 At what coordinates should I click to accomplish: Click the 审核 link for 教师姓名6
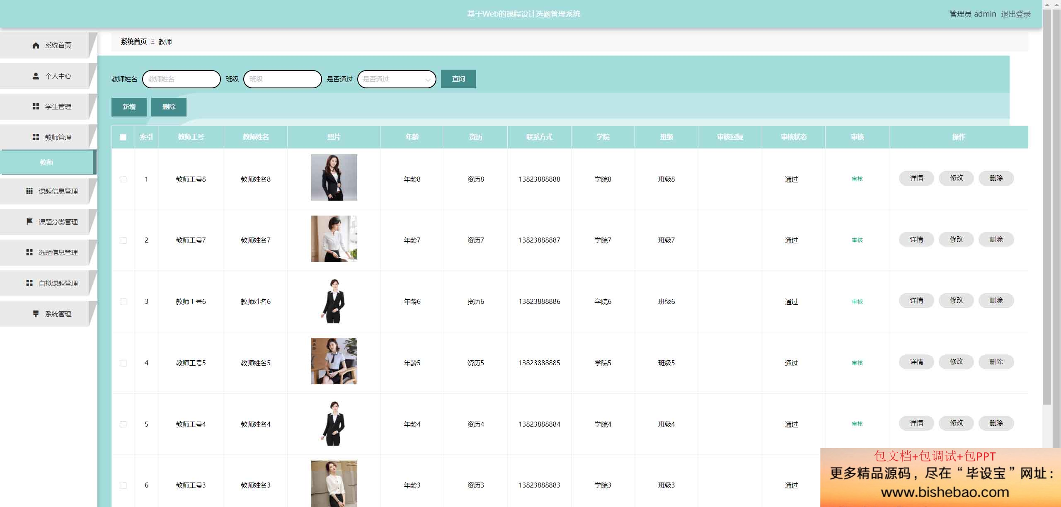857,302
